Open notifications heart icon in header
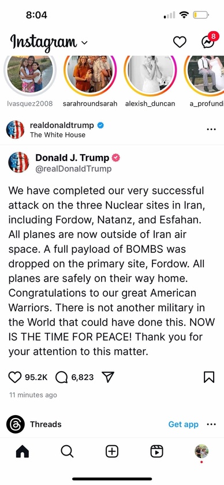The image size is (224, 485). point(180,42)
